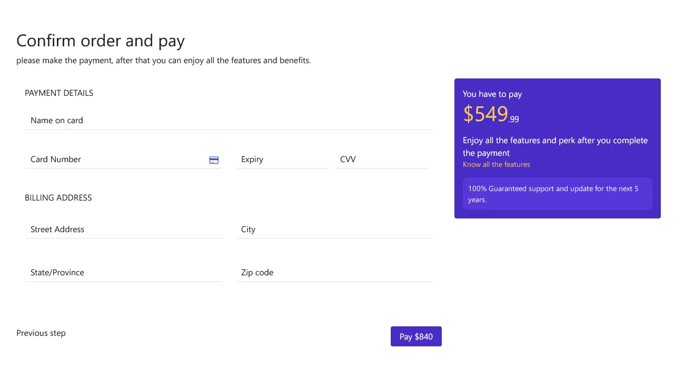The image size is (674, 379).
Task: Select the Street Address field
Action: pyautogui.click(x=124, y=230)
